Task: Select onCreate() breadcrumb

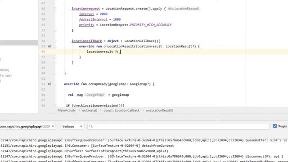Action: 90,110
